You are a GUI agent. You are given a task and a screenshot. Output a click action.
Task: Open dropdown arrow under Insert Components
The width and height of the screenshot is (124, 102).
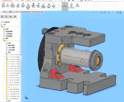tap(3, 9)
